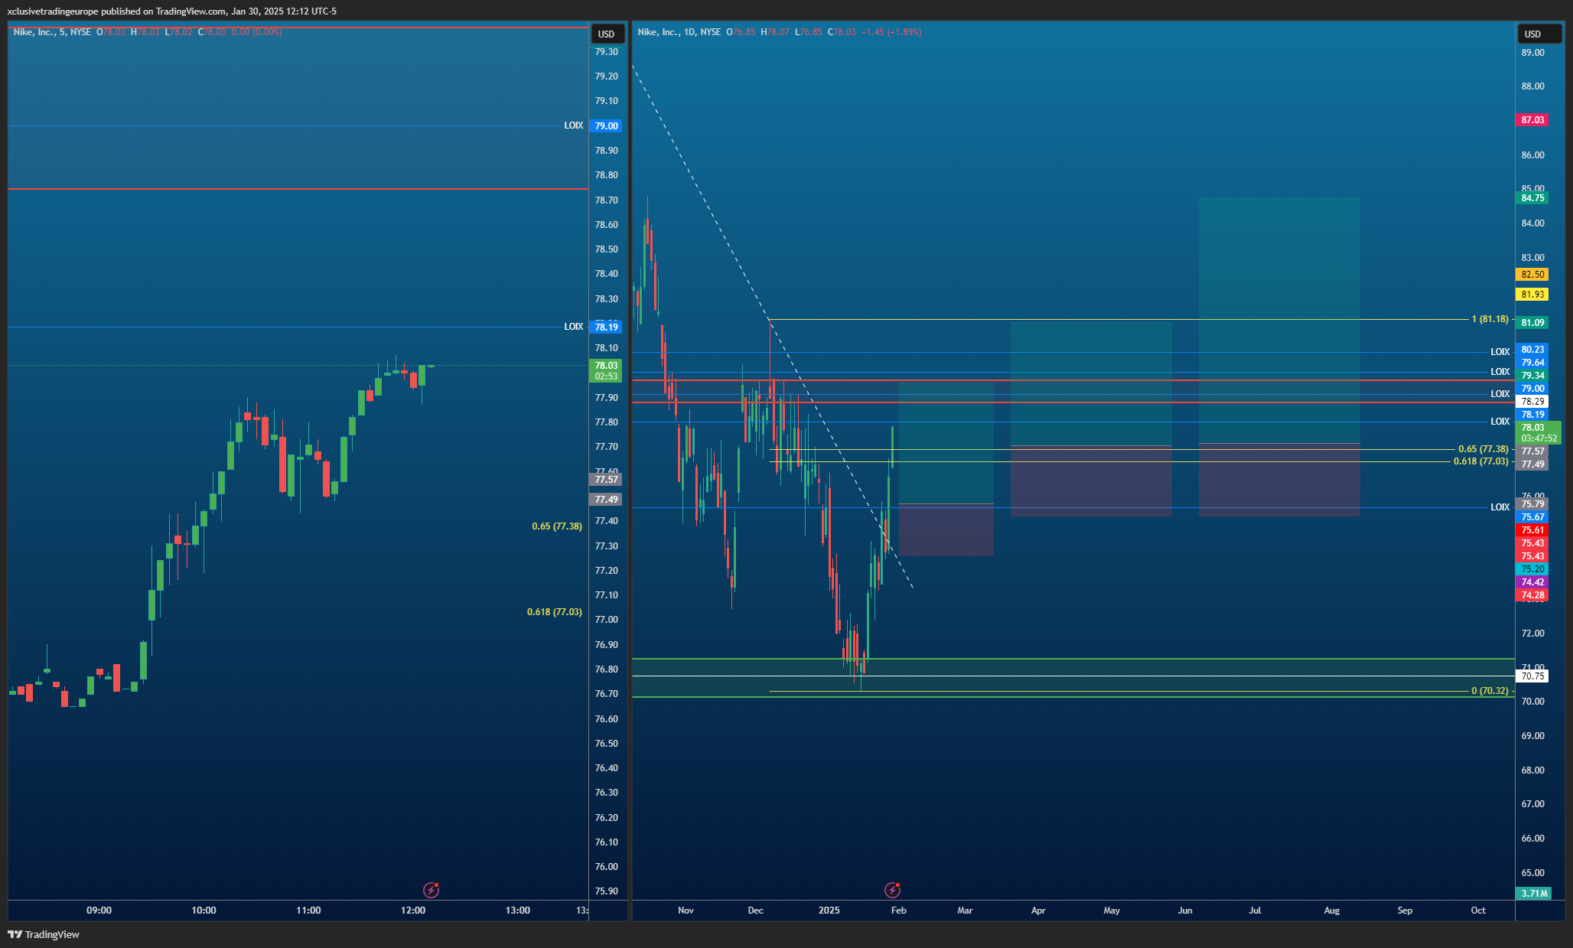Select the cyan 75.20 price label
1573x948 pixels.
tap(1532, 569)
